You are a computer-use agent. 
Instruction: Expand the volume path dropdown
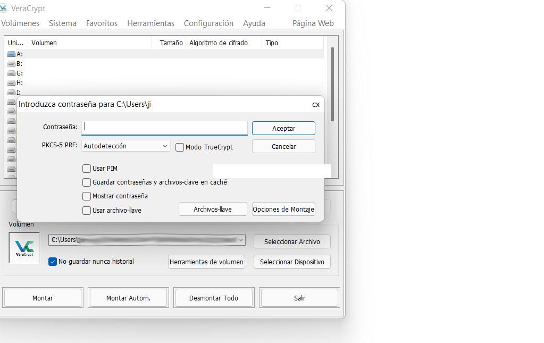pos(241,240)
